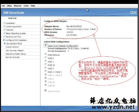Click the IBM logo in header

[133, 13]
